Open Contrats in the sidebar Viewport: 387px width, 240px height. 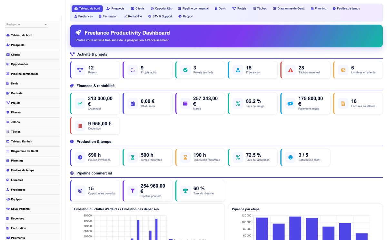[x=33, y=93]
